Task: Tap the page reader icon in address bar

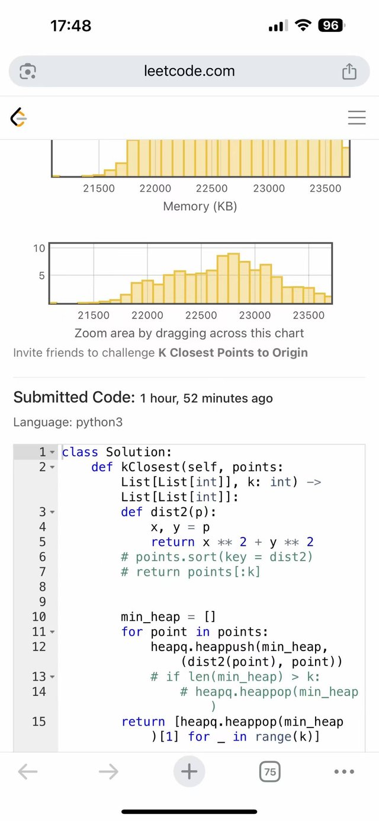Action: coord(28,72)
